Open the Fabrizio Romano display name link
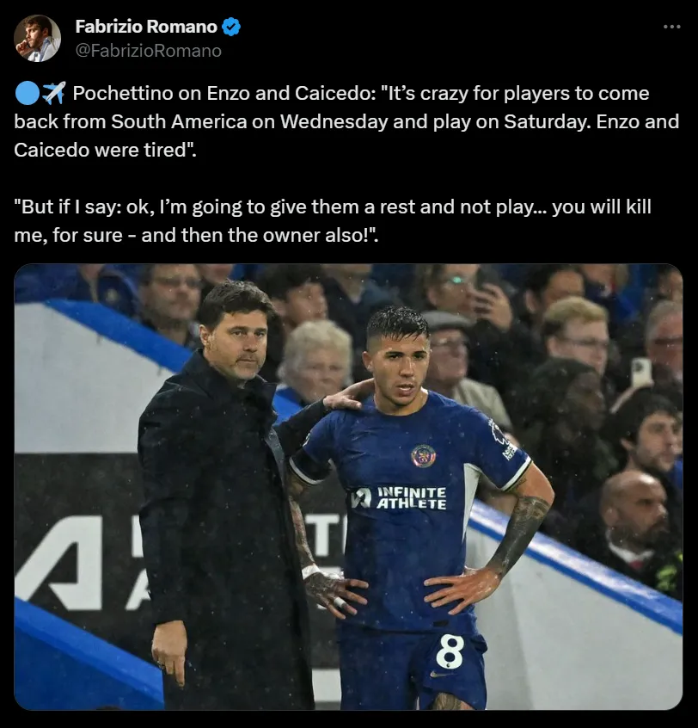 [x=147, y=27]
